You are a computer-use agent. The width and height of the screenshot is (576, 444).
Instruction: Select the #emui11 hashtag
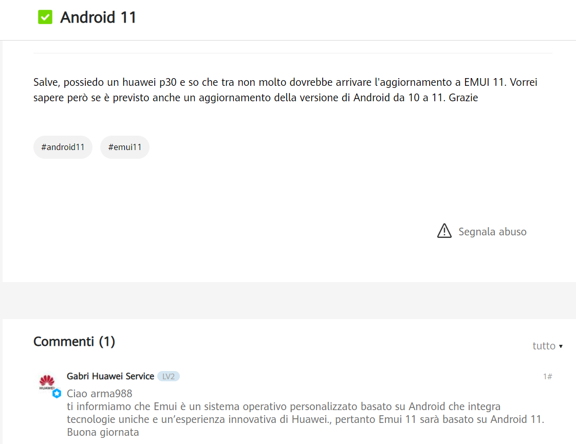pos(125,147)
